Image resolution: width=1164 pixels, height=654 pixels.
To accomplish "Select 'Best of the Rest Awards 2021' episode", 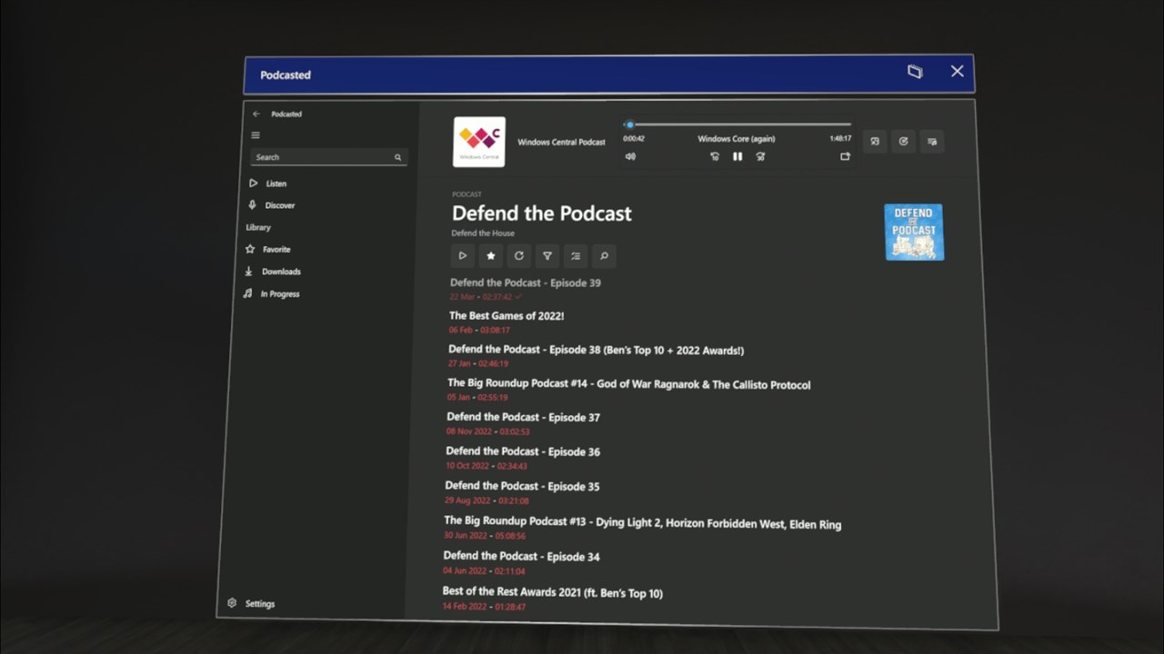I will pos(553,592).
